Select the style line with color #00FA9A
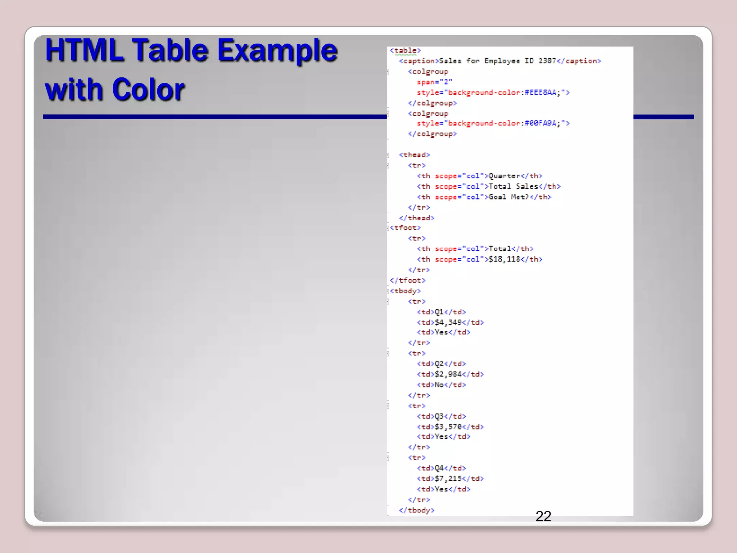 [493, 123]
